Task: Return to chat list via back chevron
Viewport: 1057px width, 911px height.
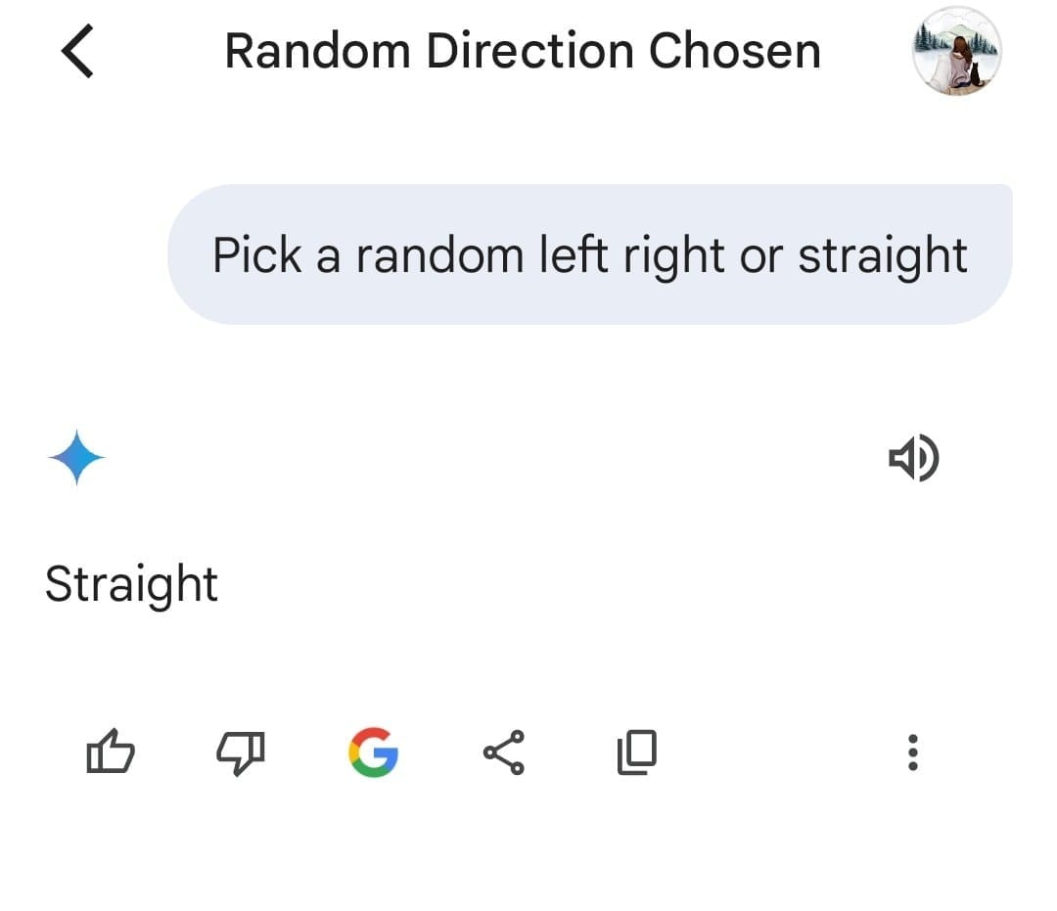Action: pos(77,51)
